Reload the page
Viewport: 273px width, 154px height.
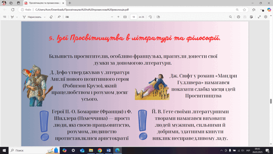(13, 10)
